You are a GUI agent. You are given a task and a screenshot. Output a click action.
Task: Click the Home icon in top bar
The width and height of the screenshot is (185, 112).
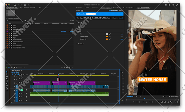pos(15,5)
